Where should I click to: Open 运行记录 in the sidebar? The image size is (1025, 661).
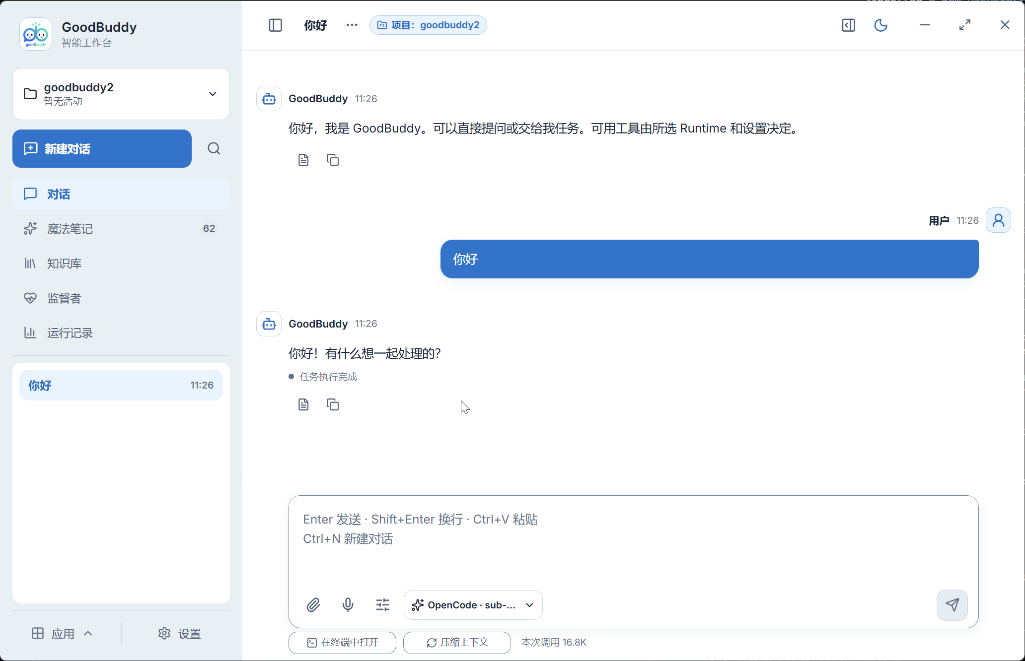point(121,333)
